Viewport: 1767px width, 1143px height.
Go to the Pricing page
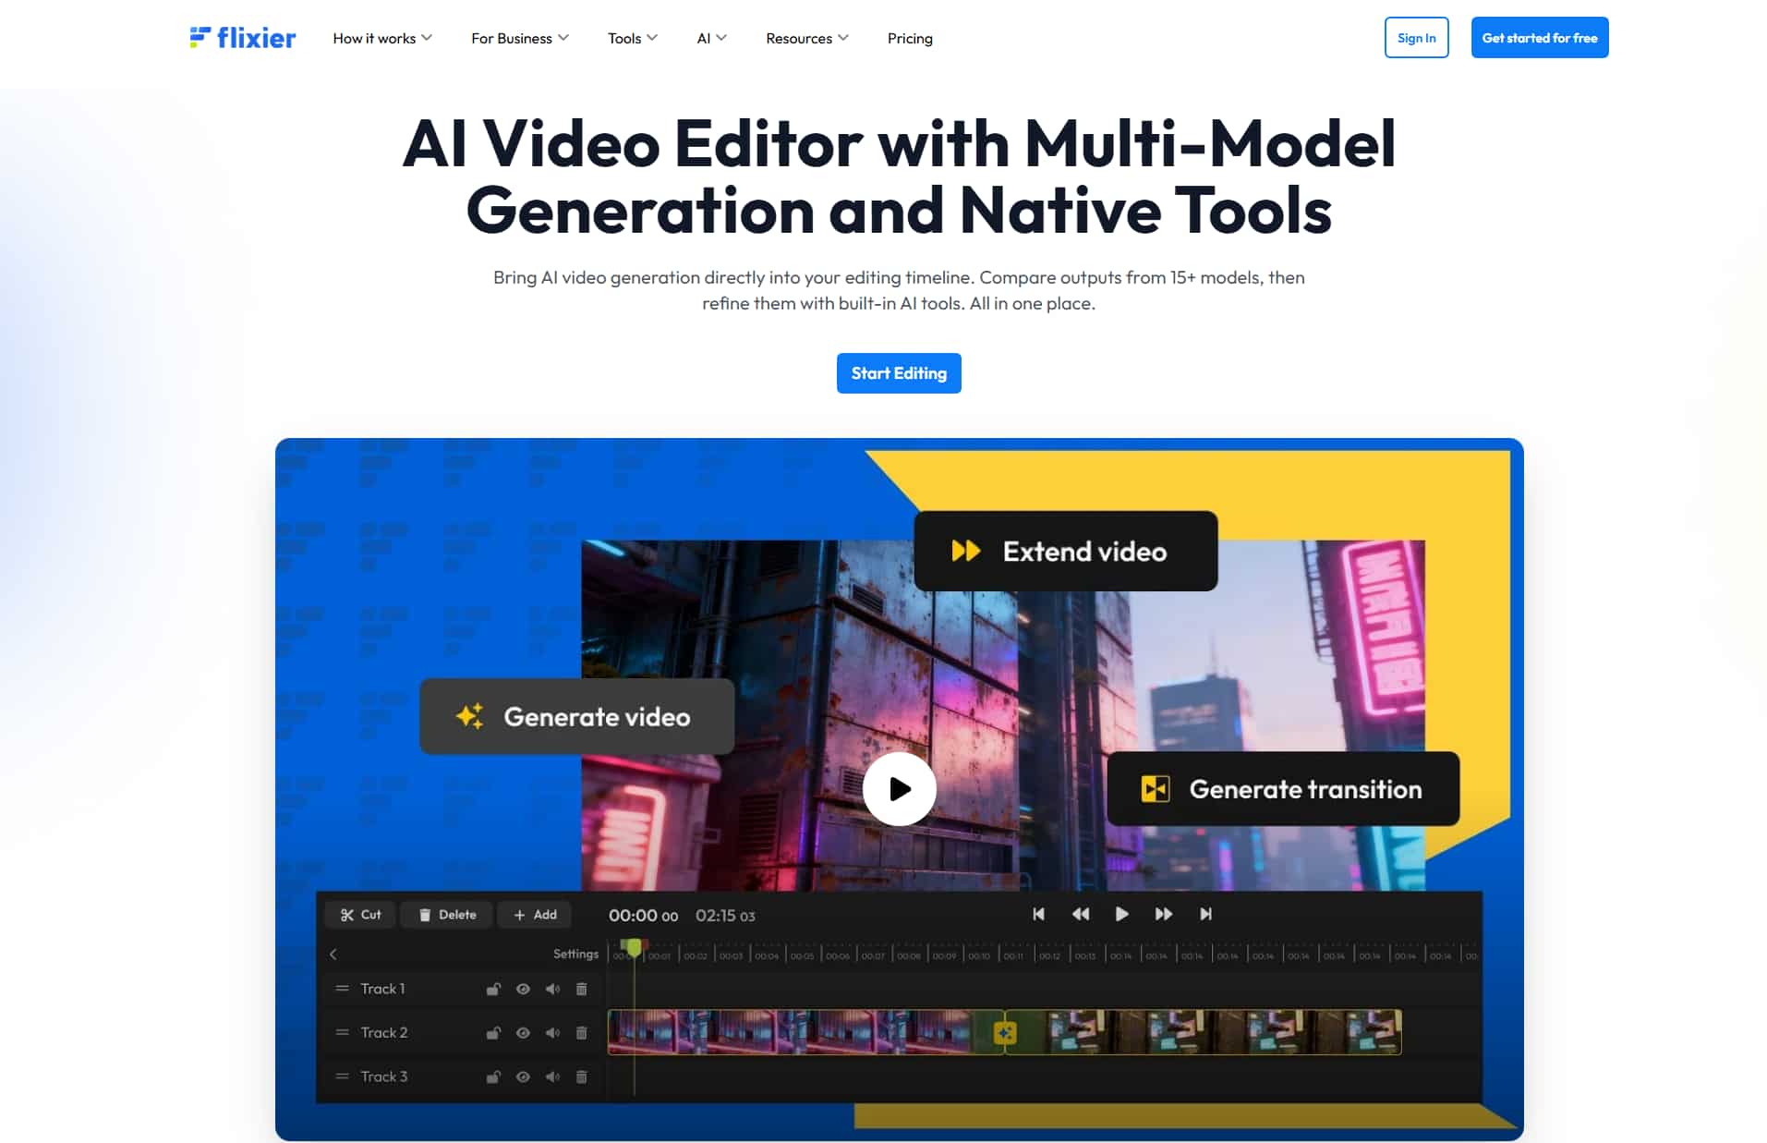coord(910,38)
